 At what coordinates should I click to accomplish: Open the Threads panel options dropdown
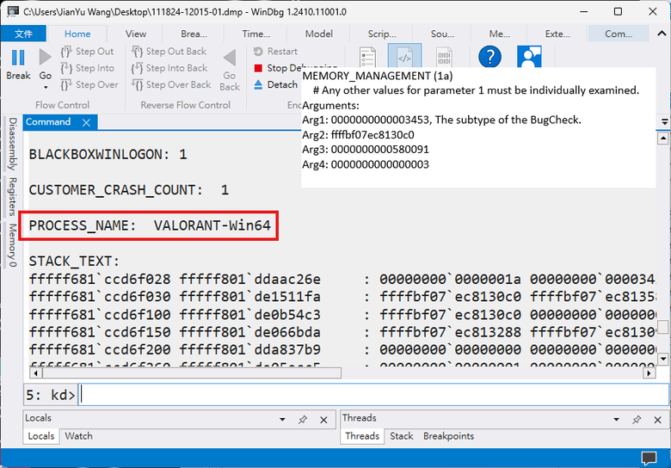pyautogui.click(x=616, y=419)
